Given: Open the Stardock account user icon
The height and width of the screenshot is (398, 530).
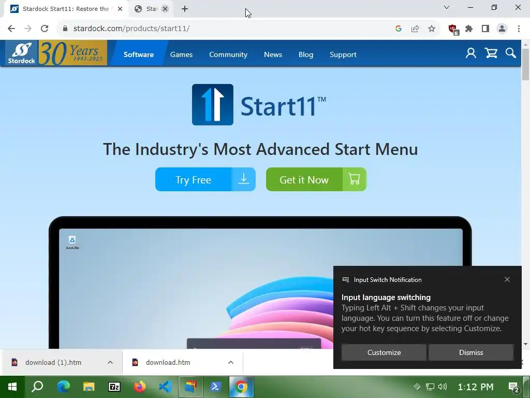Looking at the screenshot, I should click(x=470, y=53).
